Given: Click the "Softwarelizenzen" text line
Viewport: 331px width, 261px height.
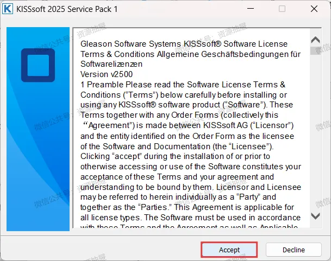Looking at the screenshot, I should pyautogui.click(x=111, y=64).
